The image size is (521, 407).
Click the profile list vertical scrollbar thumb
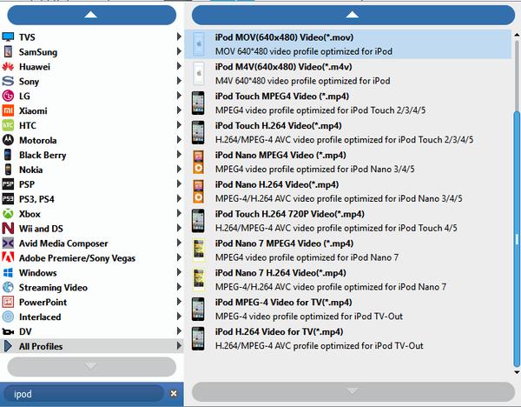pos(517,238)
